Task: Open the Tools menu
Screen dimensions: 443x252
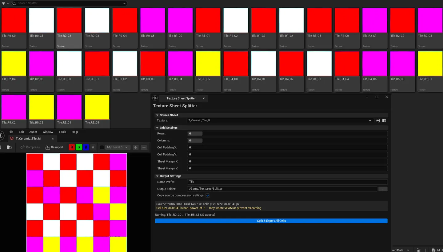Action: click(x=62, y=132)
